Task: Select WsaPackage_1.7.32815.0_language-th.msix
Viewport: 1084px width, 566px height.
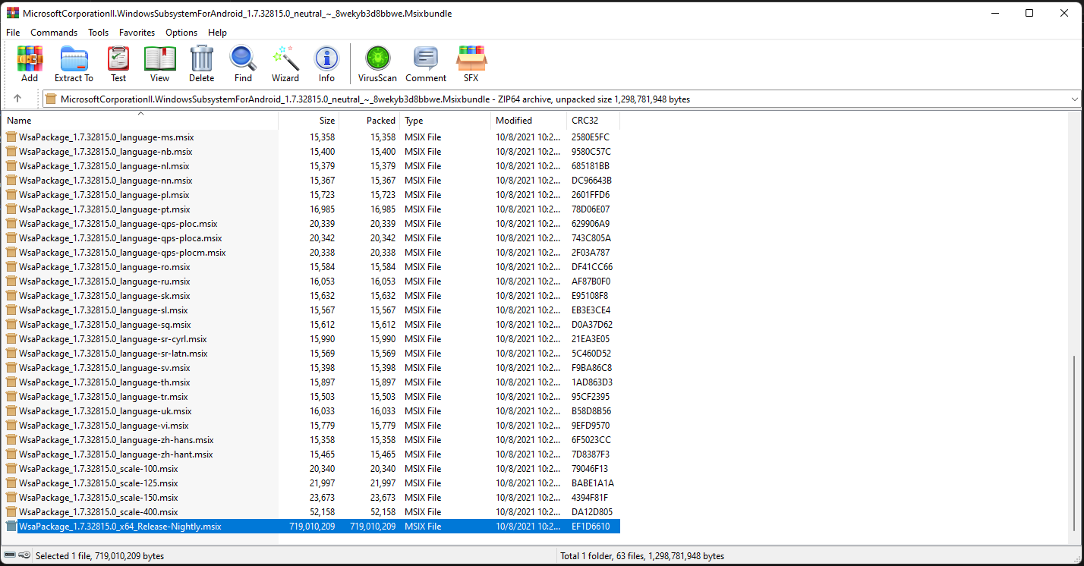Action: (x=105, y=382)
